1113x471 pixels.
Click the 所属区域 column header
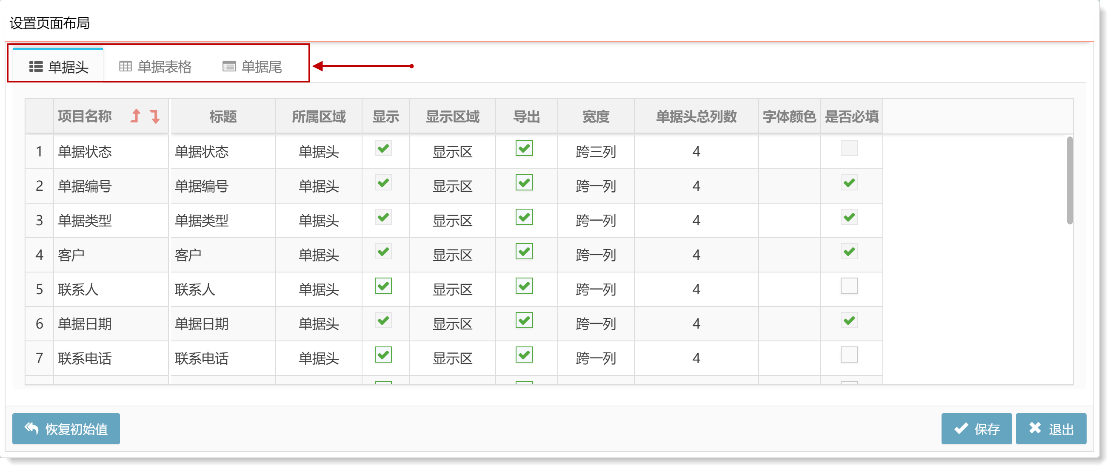(319, 116)
